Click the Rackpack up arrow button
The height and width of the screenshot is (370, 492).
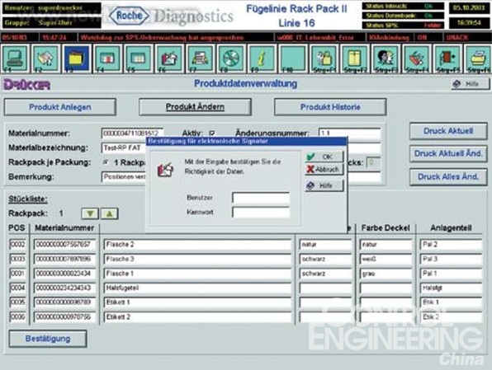109,213
